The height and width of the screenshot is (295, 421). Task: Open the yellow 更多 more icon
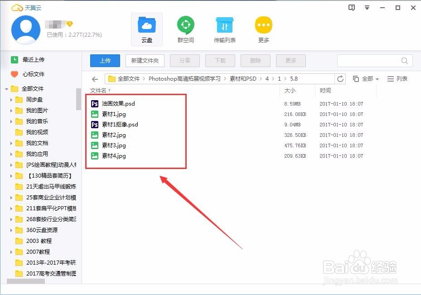263,29
